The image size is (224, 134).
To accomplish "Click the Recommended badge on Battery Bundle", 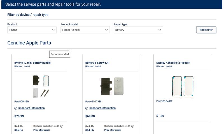I will point(60,54).
